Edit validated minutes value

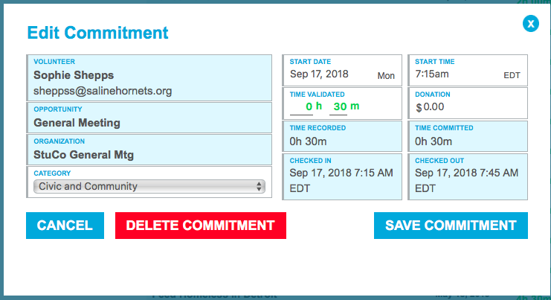point(341,107)
